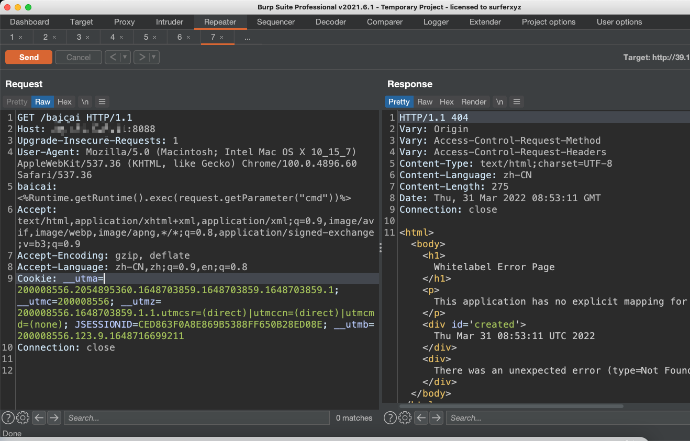Open the back history dropdown arrow

coord(126,57)
